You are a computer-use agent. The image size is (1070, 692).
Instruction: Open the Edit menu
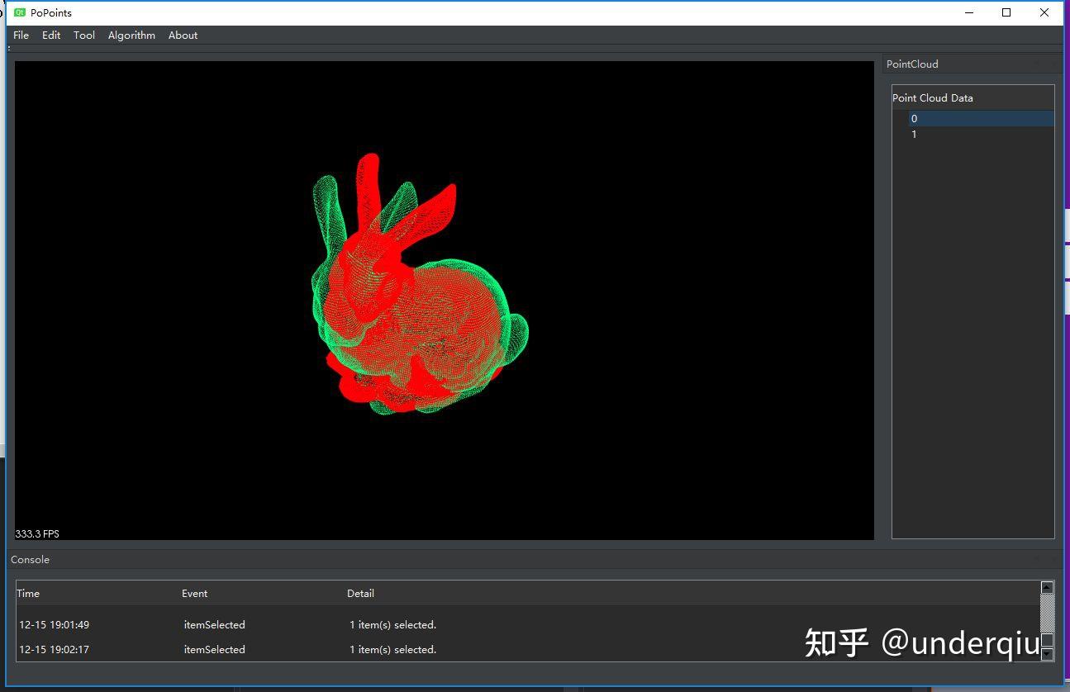click(x=51, y=36)
